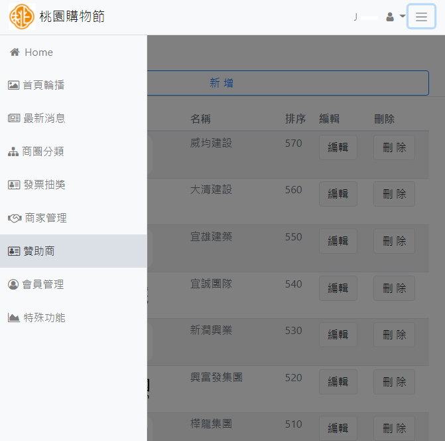
Task: Edit the 宜誠團隊 row
Action: (338, 288)
